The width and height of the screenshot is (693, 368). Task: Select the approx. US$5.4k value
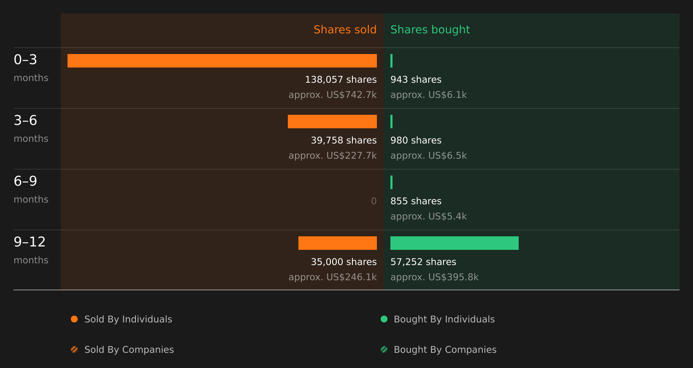428,216
